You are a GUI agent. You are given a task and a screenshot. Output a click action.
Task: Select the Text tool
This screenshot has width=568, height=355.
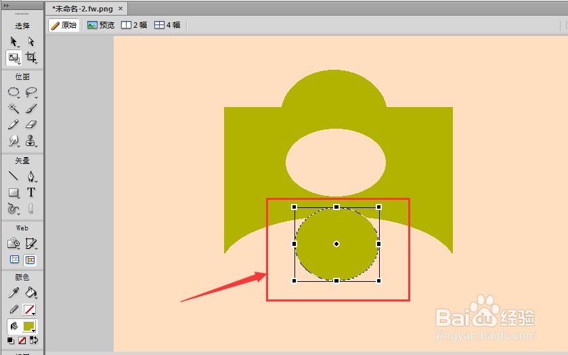[31, 192]
